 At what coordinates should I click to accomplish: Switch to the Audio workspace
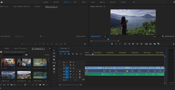pyautogui.click(x=93, y=2)
